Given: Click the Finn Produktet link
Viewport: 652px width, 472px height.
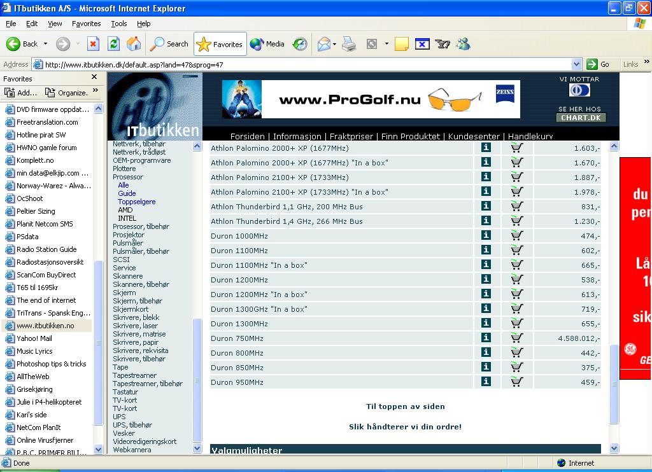Looking at the screenshot, I should 411,136.
